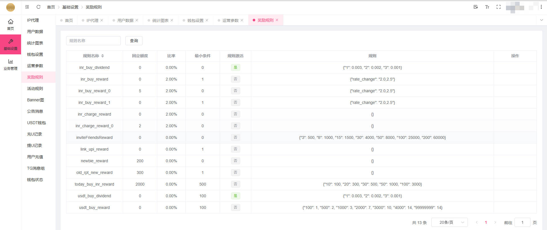
Task: Switch to the 统计图表 tab
Action: 160,20
